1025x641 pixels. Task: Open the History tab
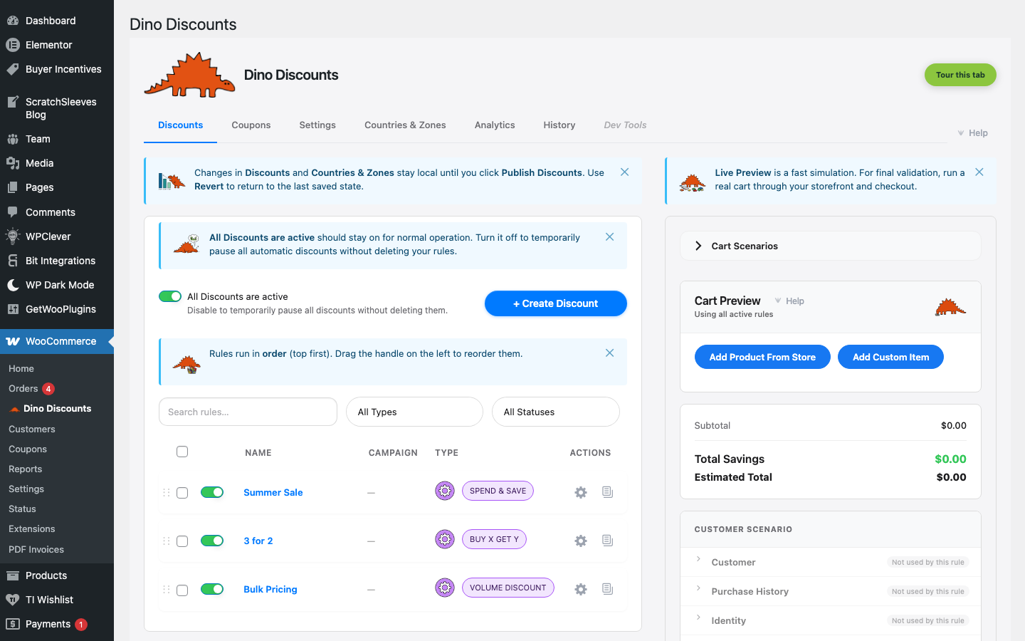(559, 125)
